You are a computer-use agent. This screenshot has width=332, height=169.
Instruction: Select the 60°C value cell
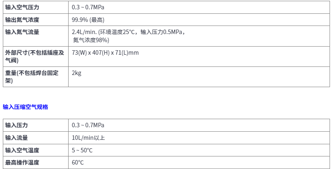pos(78,163)
